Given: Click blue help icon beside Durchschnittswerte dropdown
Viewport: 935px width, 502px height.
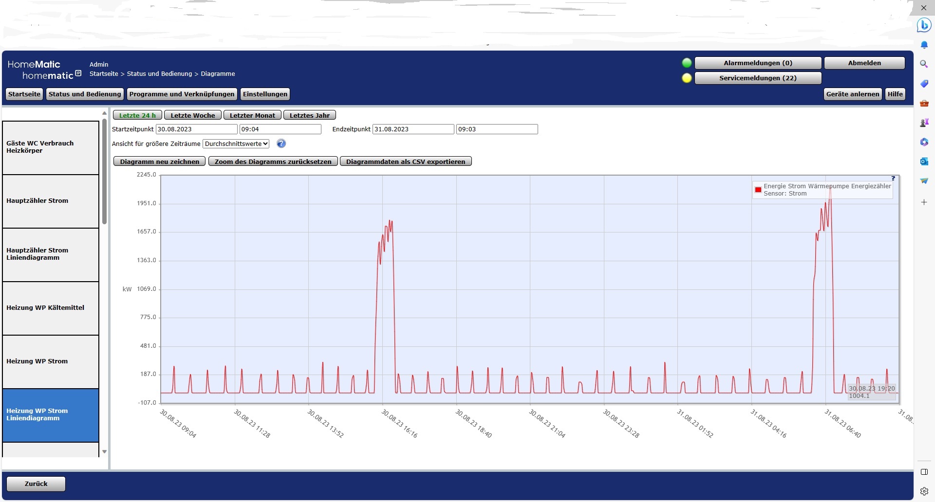Looking at the screenshot, I should 281,143.
